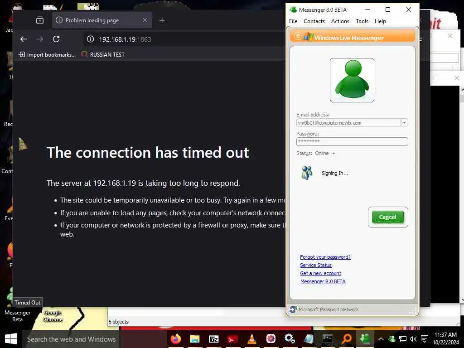464x348 pixels.
Task: Click the Microsoft Passport Network icon
Action: point(293,309)
